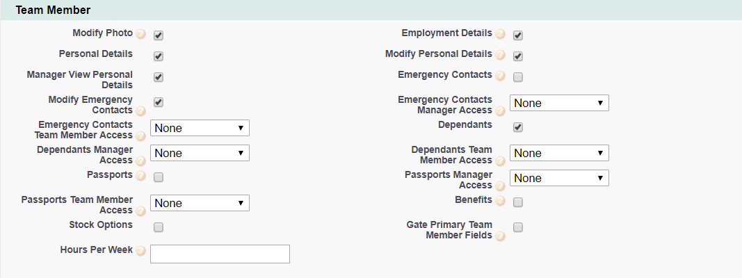Open Dependants Team Member Access dropdown
This screenshot has height=278, width=742.
coord(559,153)
